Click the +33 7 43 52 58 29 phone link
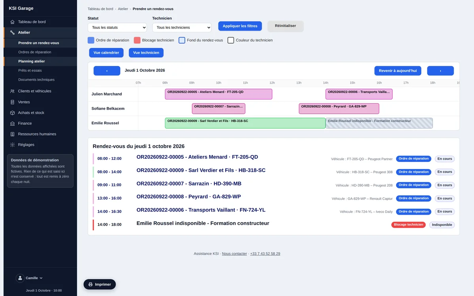 tap(265, 254)
